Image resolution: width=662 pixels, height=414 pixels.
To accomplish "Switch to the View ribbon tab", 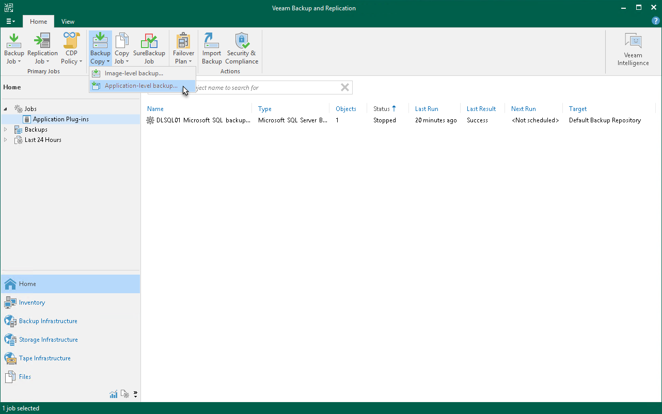I will pyautogui.click(x=68, y=22).
